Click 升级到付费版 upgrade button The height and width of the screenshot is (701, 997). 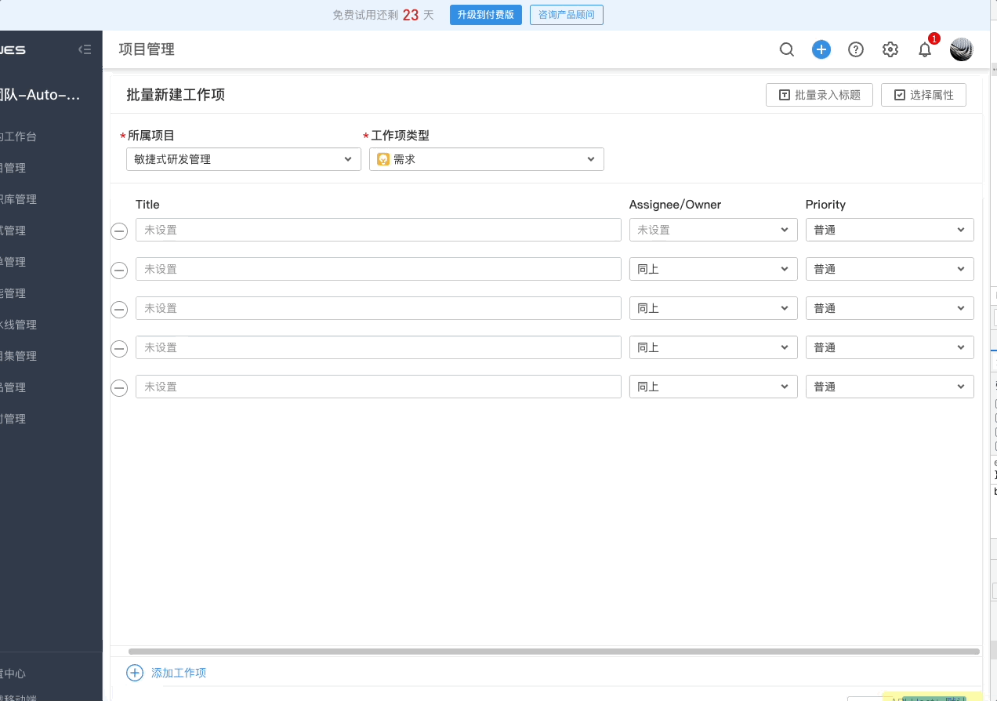[485, 14]
